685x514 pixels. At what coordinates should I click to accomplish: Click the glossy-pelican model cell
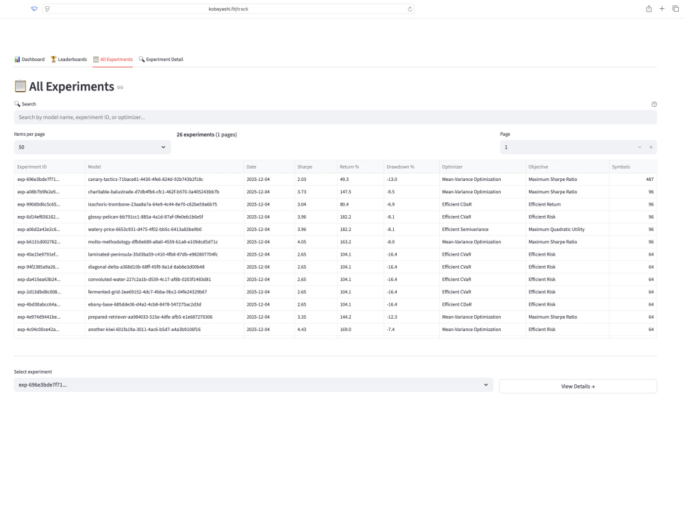click(164, 217)
